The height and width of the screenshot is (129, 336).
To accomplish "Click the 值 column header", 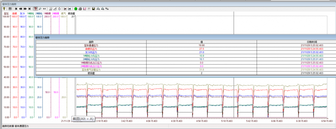I will tap(202, 42).
